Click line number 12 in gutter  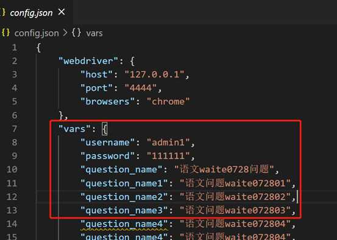point(12,197)
